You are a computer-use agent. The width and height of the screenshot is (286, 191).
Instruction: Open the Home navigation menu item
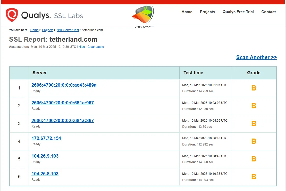(x=187, y=12)
